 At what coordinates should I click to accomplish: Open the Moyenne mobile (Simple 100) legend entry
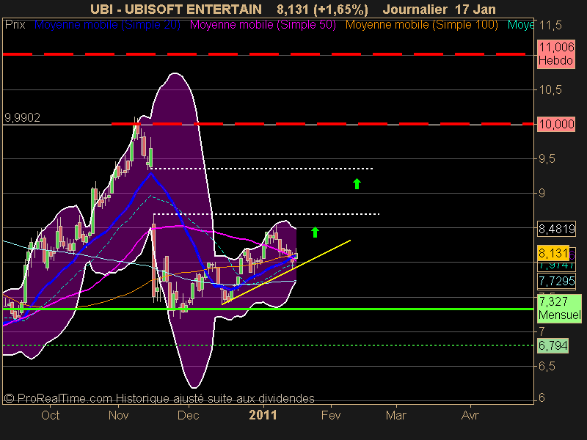pos(421,25)
